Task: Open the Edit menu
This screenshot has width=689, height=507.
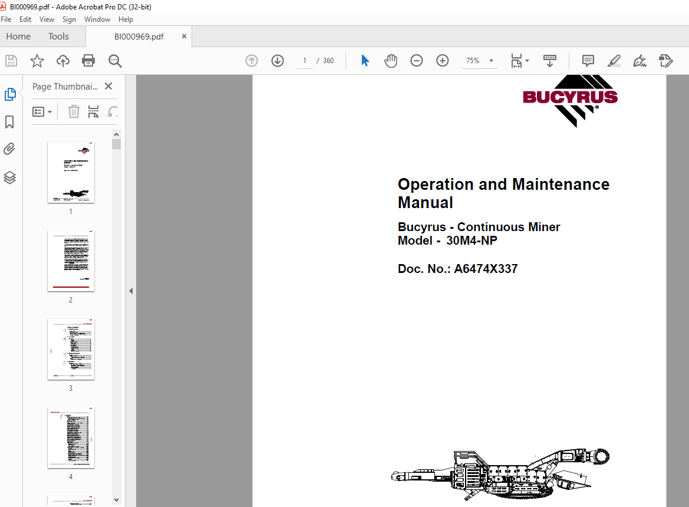Action: pos(25,19)
